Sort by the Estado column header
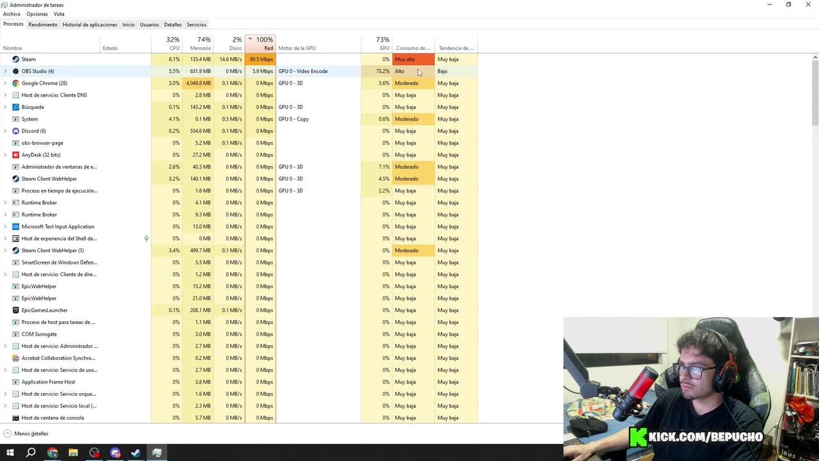Screen dimensions: 819x461 [x=125, y=44]
